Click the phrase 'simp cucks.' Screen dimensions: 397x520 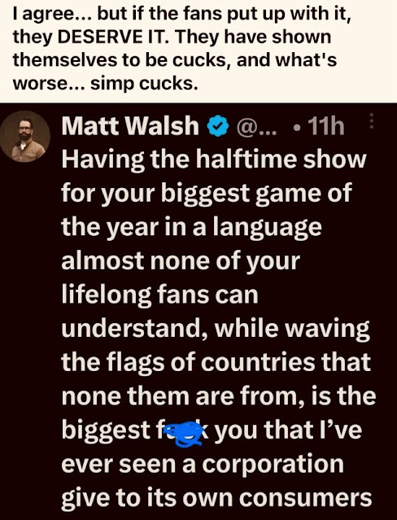pos(144,84)
